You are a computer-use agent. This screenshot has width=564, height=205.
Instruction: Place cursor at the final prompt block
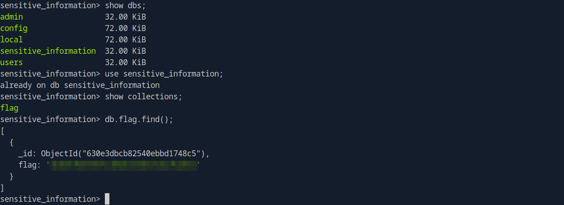(107, 199)
